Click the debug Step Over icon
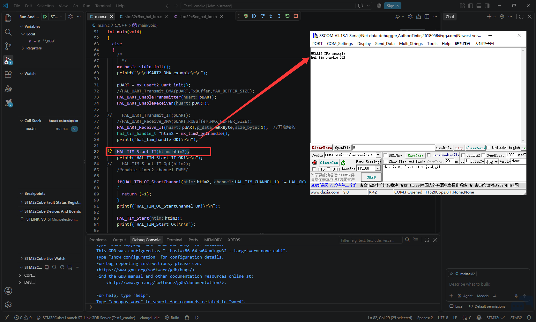Screen dimensions: 536x322 click(263, 16)
